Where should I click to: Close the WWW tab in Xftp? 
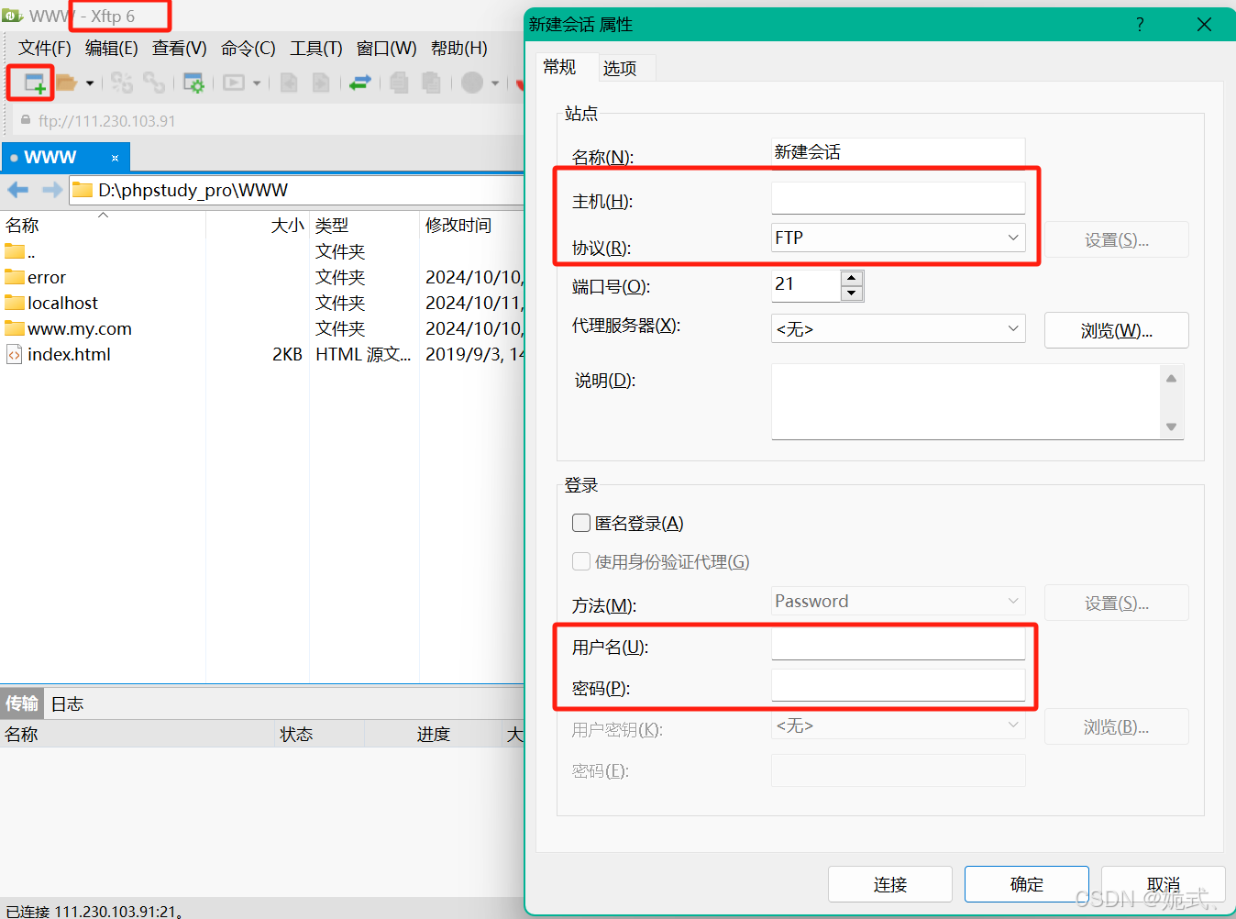115,158
